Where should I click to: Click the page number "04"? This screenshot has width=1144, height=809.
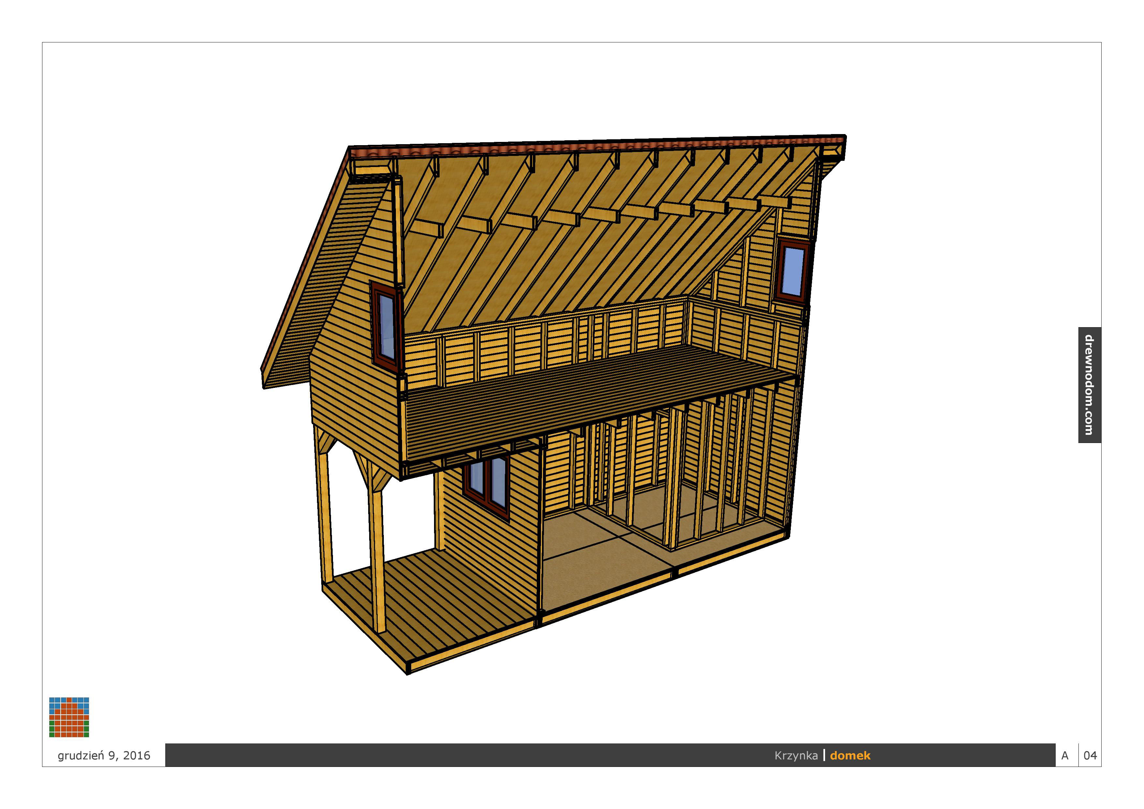point(1090,756)
